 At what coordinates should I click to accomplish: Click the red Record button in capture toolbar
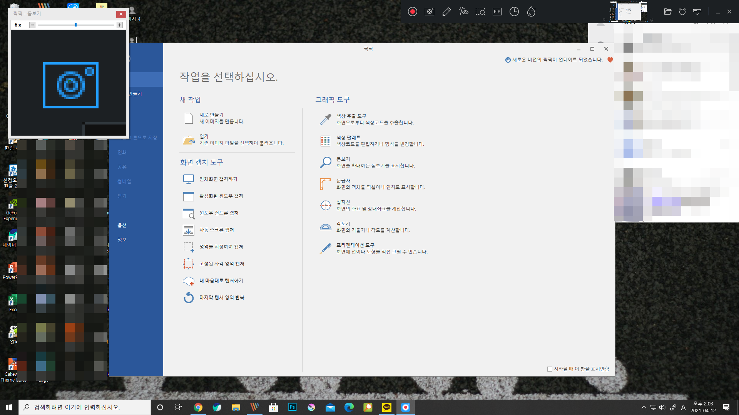[413, 12]
